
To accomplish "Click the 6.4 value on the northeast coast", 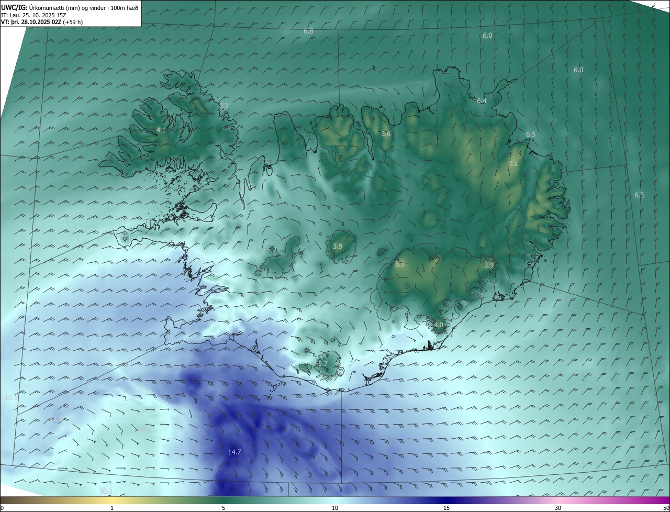I will click(x=482, y=101).
